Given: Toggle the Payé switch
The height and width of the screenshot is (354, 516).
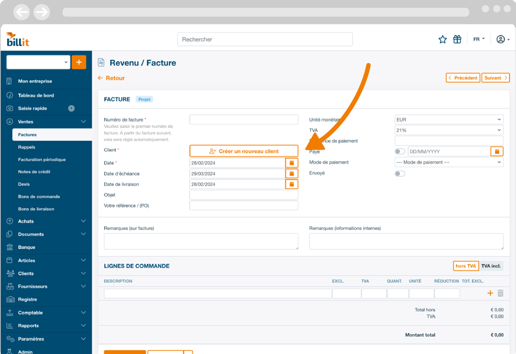Looking at the screenshot, I should (399, 152).
